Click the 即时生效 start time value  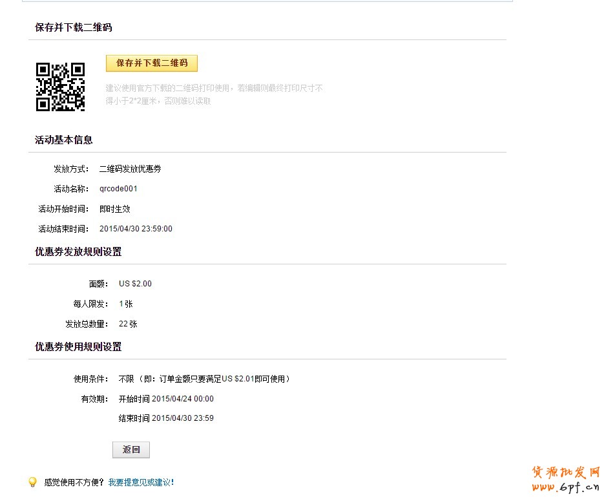(115, 209)
